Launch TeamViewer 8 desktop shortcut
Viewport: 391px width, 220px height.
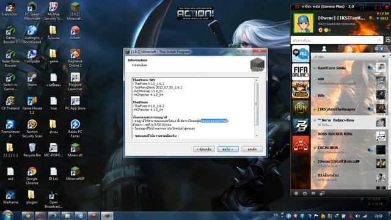[10, 129]
